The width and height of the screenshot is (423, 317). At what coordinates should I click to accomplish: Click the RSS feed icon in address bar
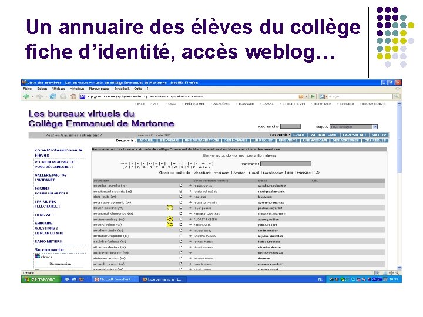point(301,96)
